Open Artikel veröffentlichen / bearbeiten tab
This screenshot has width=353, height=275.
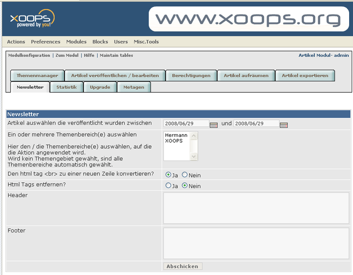[x=115, y=75]
